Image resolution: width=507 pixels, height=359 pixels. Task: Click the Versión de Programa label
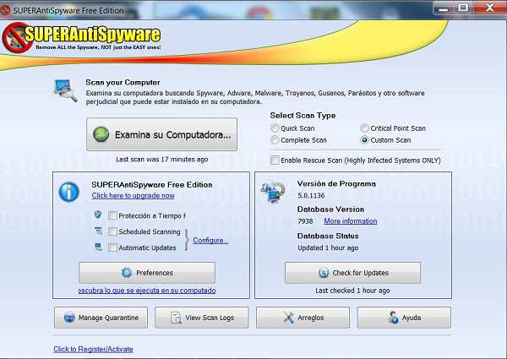336,183
